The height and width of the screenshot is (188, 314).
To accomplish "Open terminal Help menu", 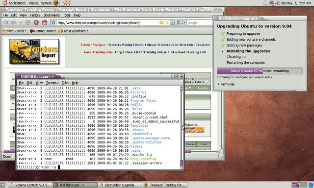I will coord(75,83).
